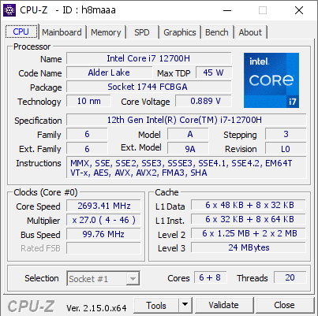Screen dimensions: 318x316
Task: Open the Mainboard tab
Action: [x=62, y=32]
